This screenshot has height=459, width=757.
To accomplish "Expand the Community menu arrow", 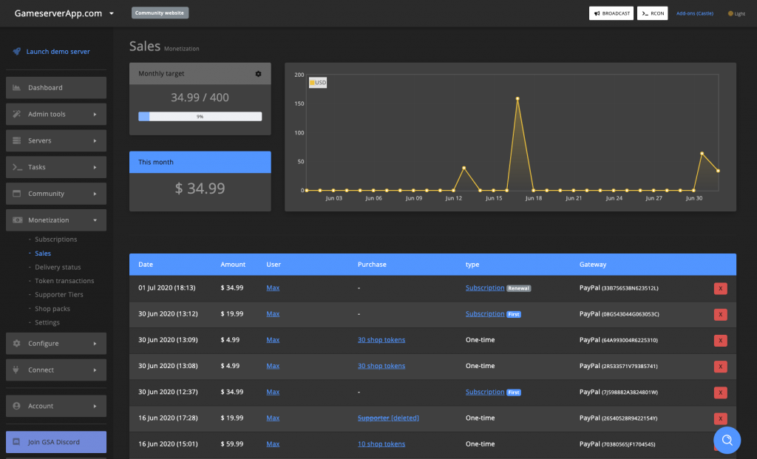I will pos(95,194).
